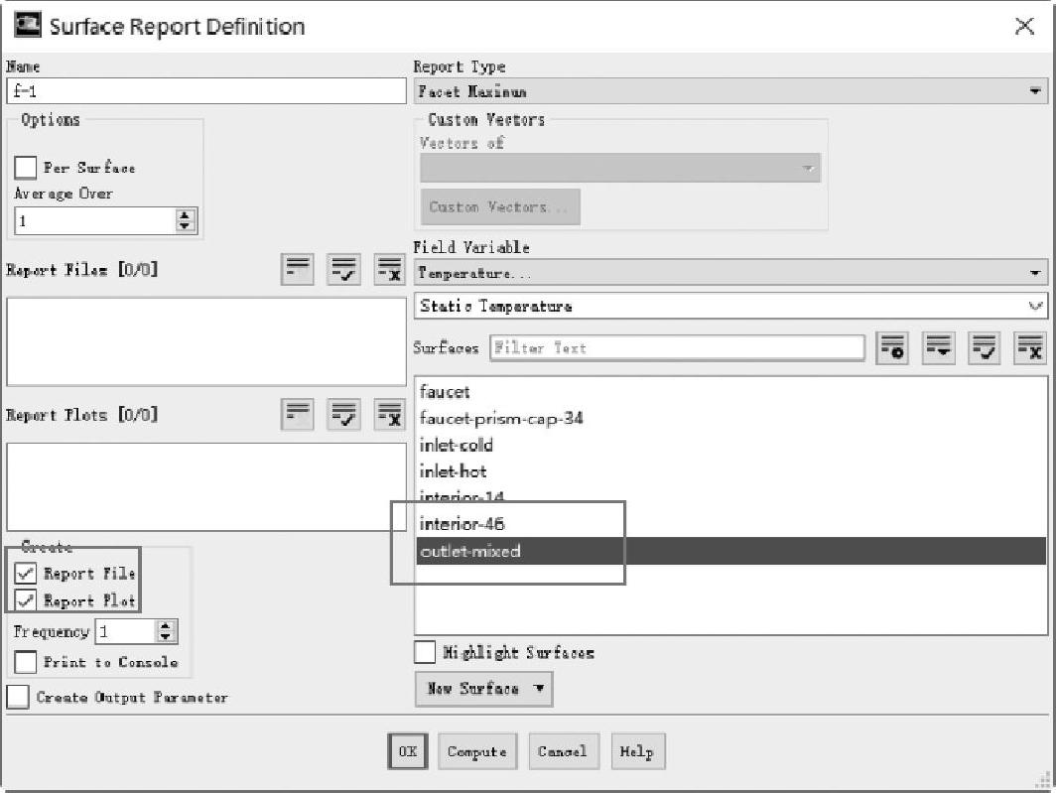
Task: Increase the Average Over spinner value
Action: coord(186,215)
